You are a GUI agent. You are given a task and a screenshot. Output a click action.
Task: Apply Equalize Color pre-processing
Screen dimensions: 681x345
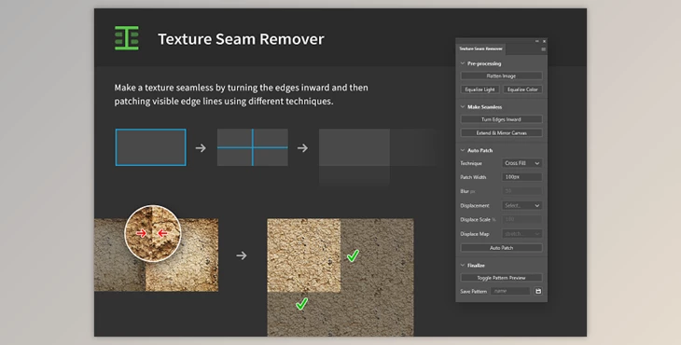522,90
